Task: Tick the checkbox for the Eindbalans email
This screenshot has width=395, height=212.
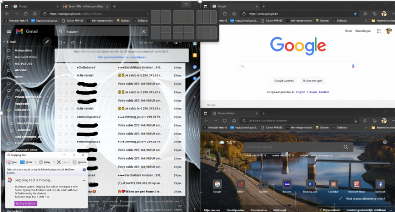Action: 60,67
